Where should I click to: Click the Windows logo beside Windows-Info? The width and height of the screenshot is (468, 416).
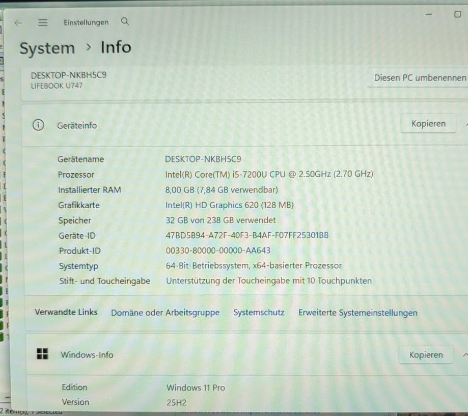[x=42, y=354]
